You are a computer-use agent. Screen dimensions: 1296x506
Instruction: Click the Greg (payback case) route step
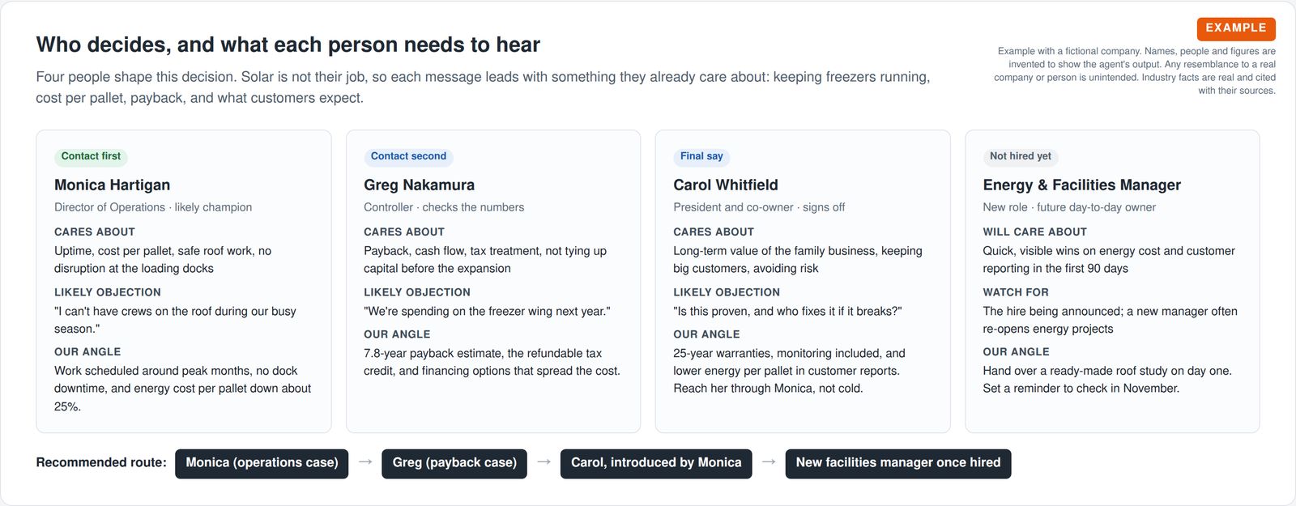pyautogui.click(x=454, y=463)
